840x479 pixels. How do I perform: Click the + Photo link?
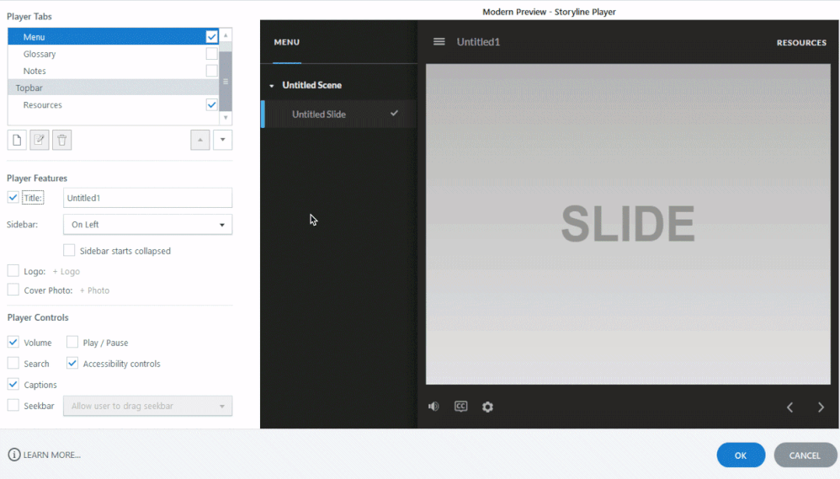click(95, 290)
